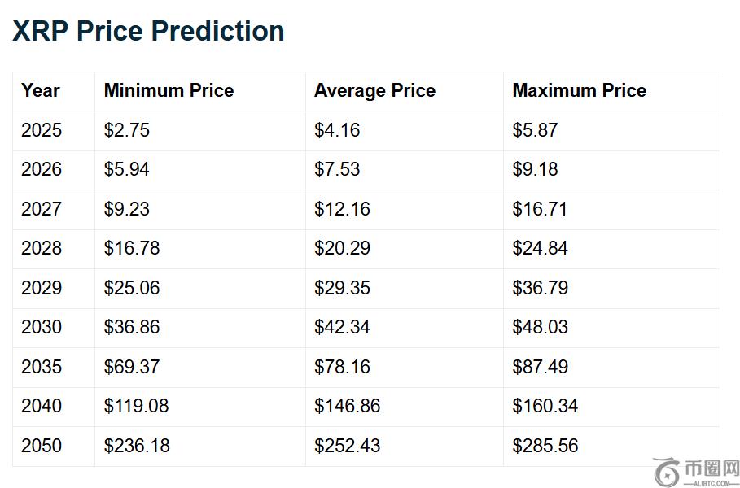Select the 2050 year cell
740x488 pixels.
coord(42,446)
